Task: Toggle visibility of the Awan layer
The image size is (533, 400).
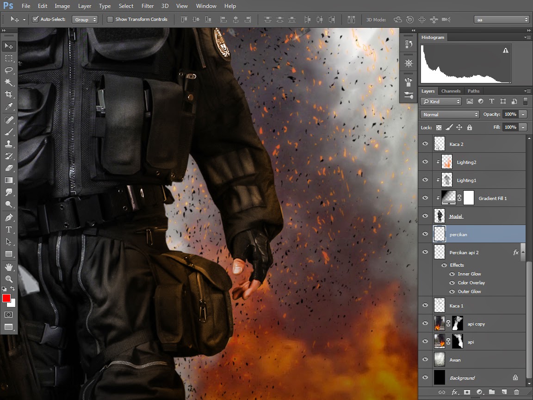Action: coord(425,360)
